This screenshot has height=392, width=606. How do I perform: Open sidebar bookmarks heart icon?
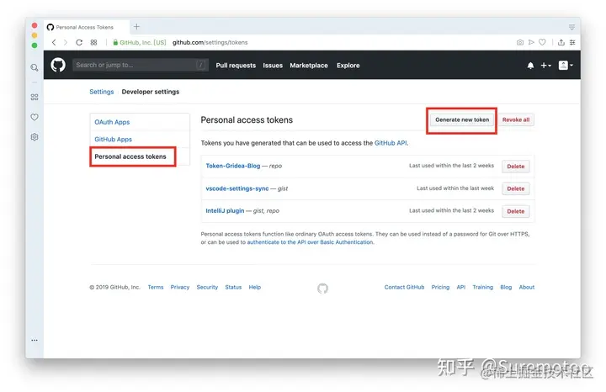35,117
